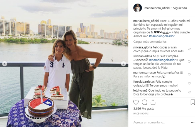Like fersolabarrietac's comment heart
Viewport: 195px width, 127px height.
click(189, 83)
